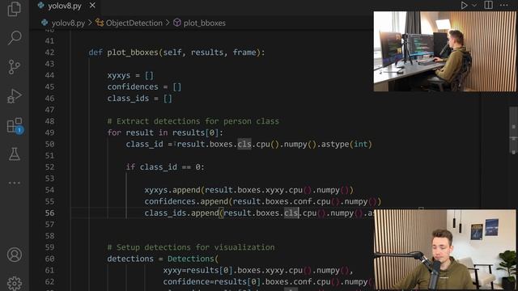Click 'detections = Detections(' line
This screenshot has height=291, width=518.
pyautogui.click(x=163, y=259)
